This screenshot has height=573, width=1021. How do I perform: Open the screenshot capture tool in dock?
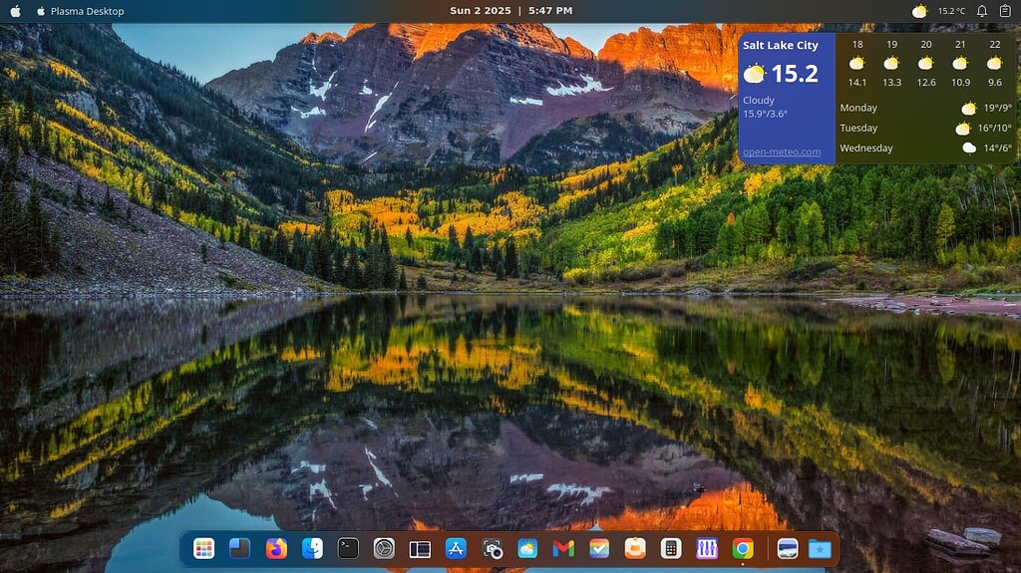[x=492, y=548]
